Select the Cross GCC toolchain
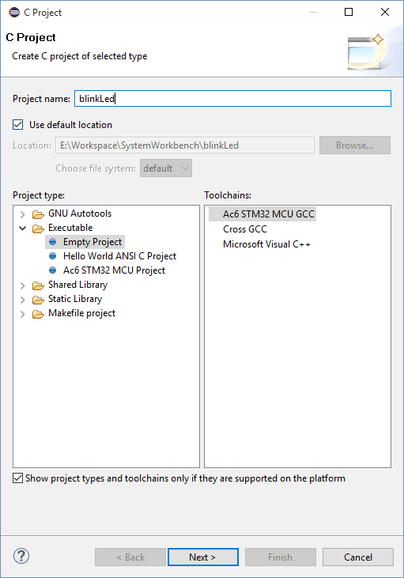404x578 pixels. pos(245,229)
